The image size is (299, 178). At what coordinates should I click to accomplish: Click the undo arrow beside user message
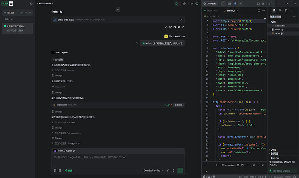coord(136,43)
